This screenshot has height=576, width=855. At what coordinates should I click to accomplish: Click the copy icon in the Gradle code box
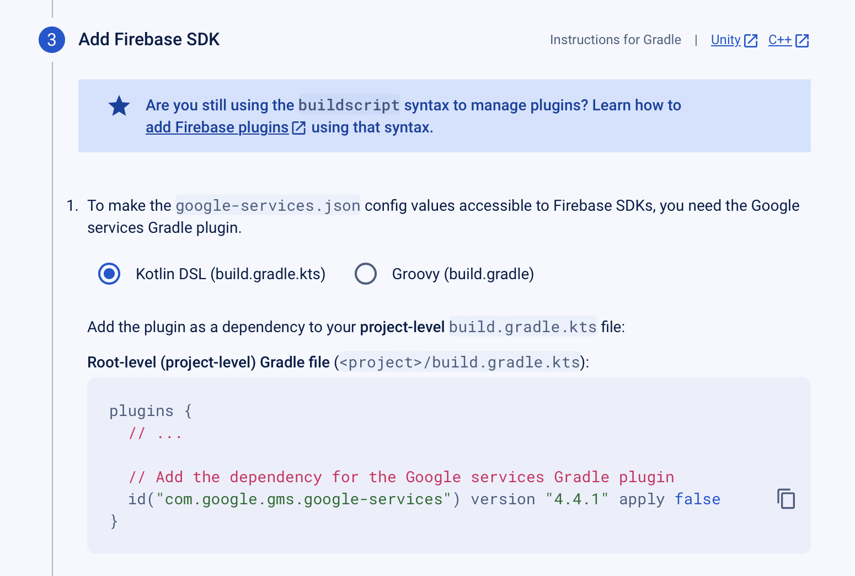[785, 498]
